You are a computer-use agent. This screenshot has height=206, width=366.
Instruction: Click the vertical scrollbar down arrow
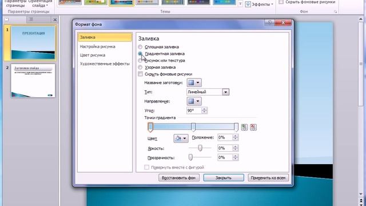[361, 194]
